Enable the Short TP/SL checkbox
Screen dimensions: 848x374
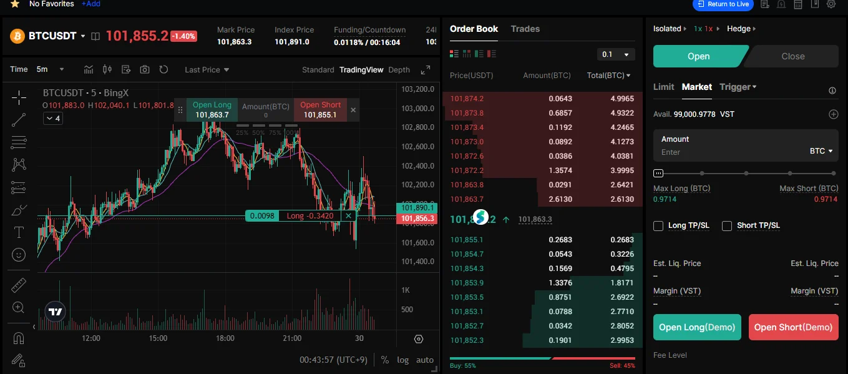(x=727, y=226)
